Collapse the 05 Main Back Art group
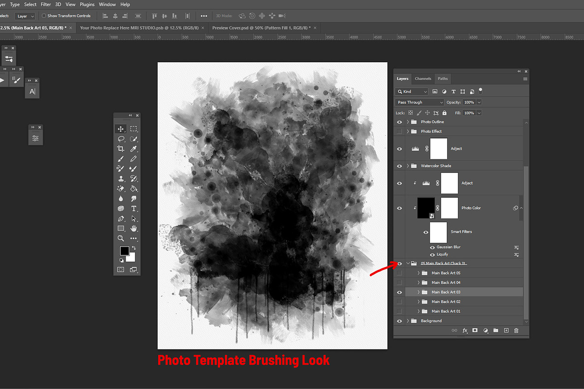Screen dimensions: 584x389 click(x=408, y=264)
